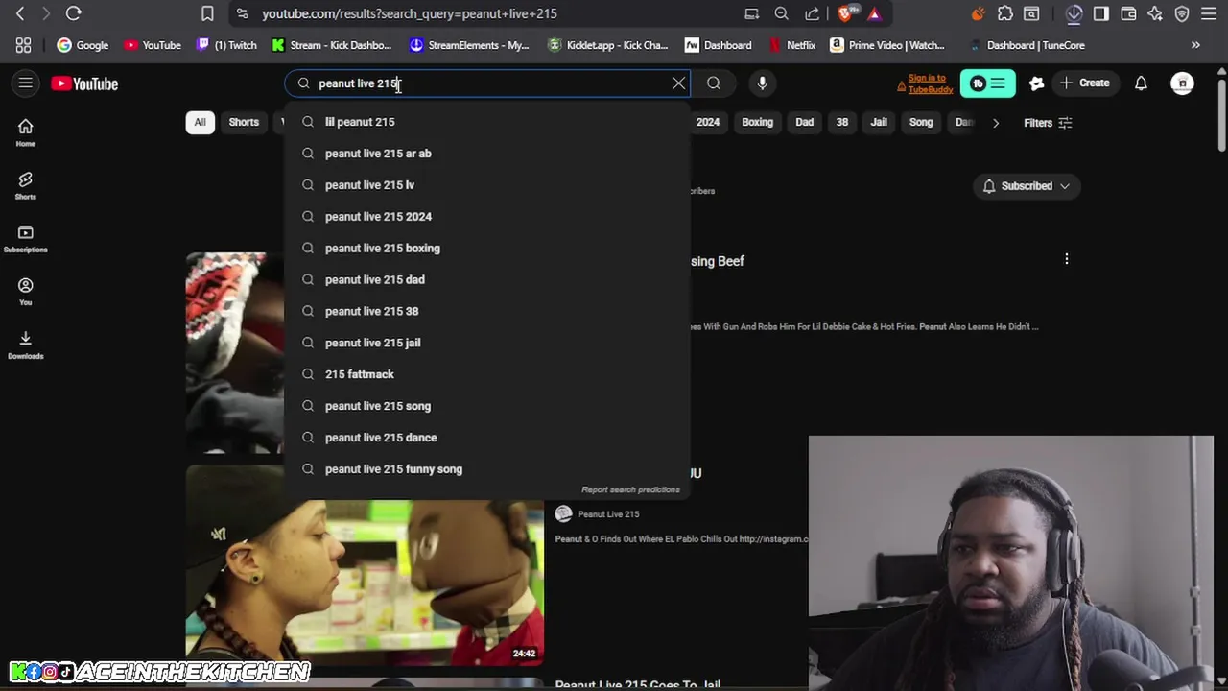The height and width of the screenshot is (691, 1228).
Task: Open the browser main menu
Action: [x=1209, y=13]
